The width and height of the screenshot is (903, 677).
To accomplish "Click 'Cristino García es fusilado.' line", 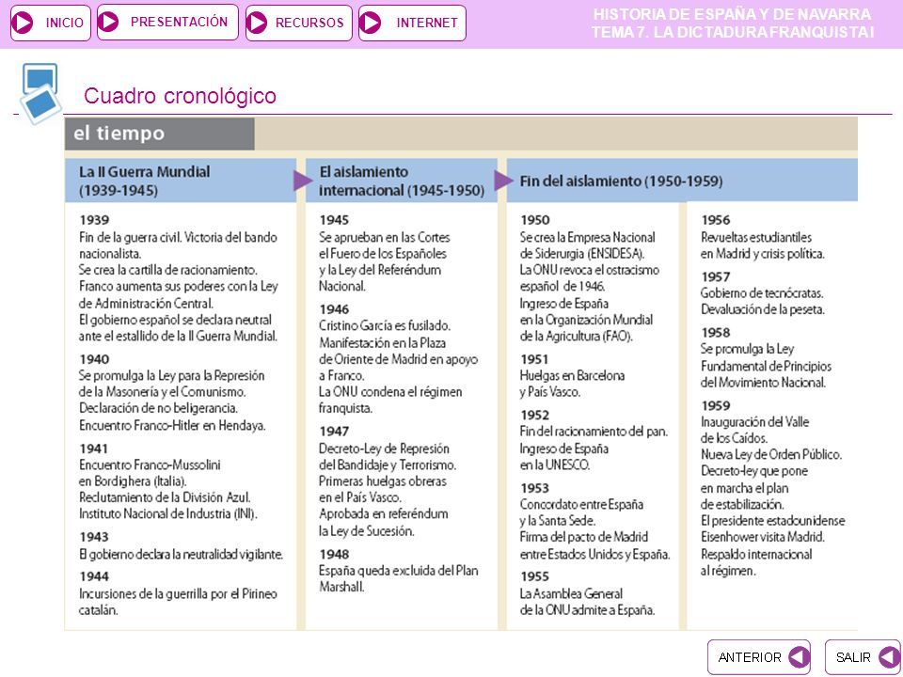I will point(385,326).
